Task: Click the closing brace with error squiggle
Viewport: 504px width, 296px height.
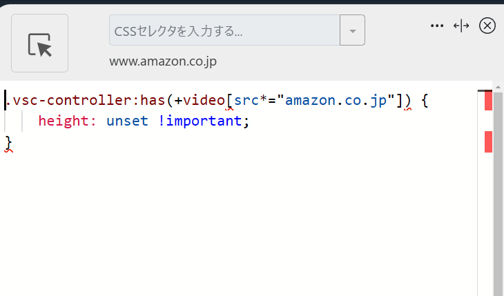Action: click(x=8, y=143)
